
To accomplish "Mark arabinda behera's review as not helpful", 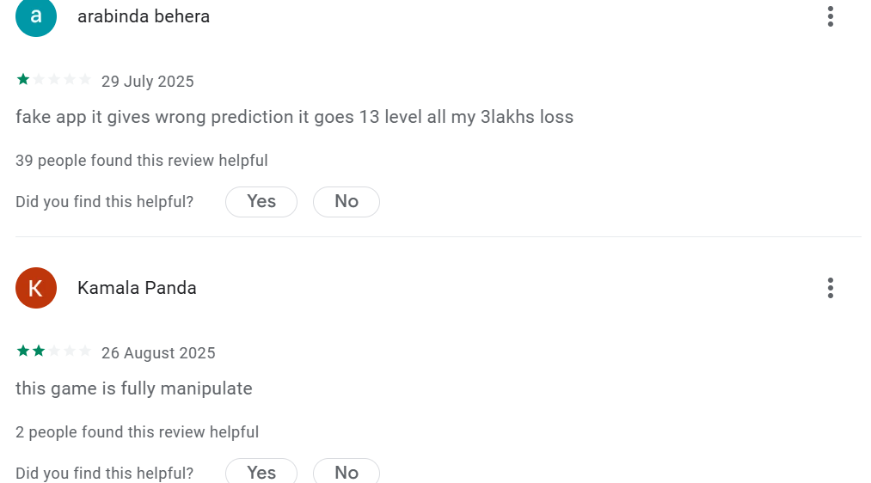I will point(347,202).
